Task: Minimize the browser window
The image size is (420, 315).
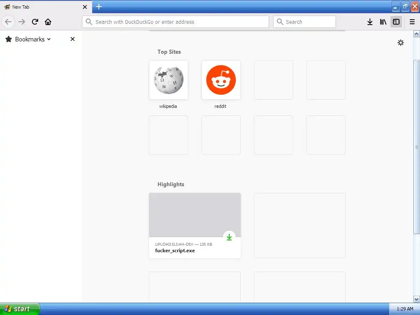Action: (x=396, y=7)
